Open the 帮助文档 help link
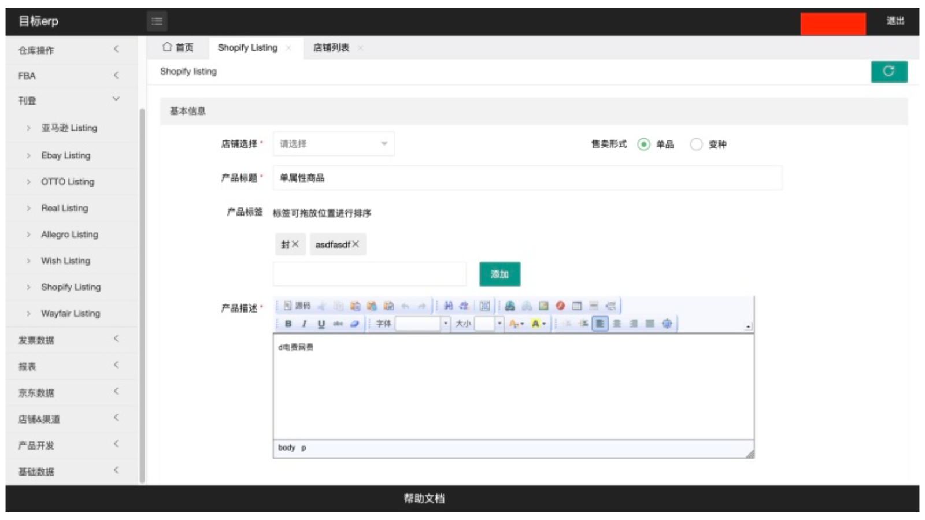925x520 pixels. [424, 498]
